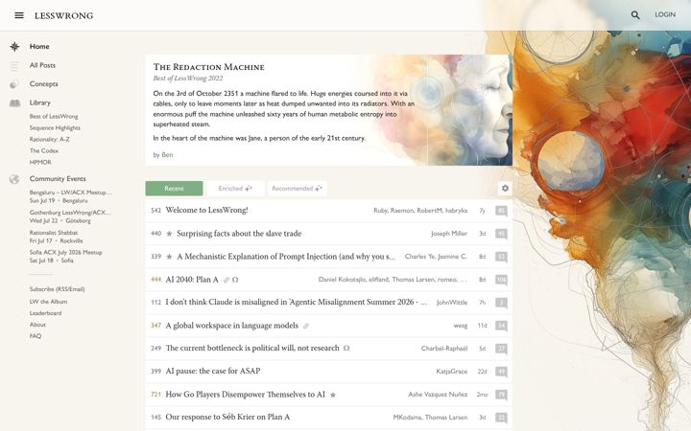Open comments bubble for Welcome to LessWrong
Viewport: 691px width, 431px height.
(x=501, y=211)
